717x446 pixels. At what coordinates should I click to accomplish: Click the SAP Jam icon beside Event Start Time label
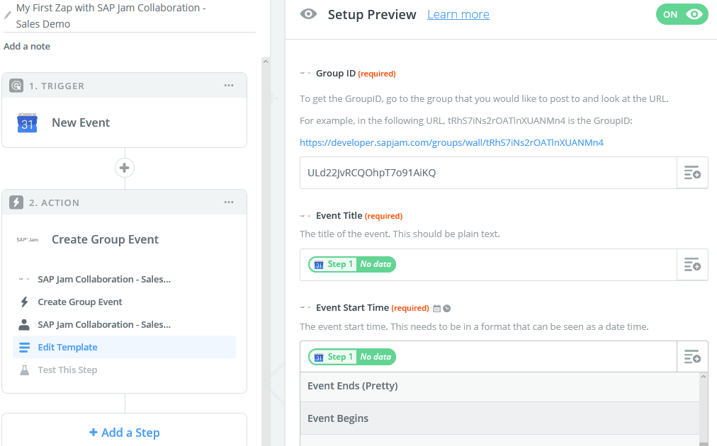(305, 307)
